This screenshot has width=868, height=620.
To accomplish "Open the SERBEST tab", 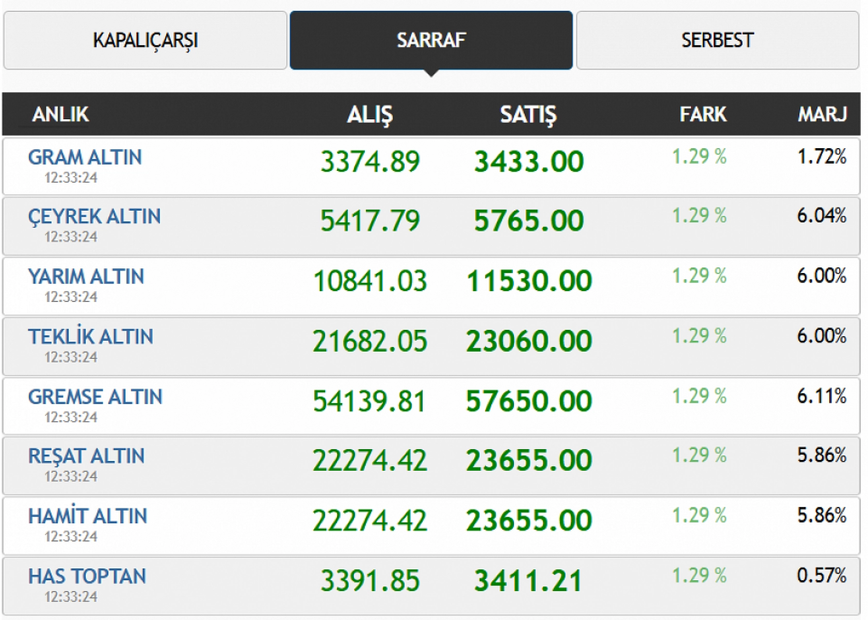I will [x=717, y=40].
